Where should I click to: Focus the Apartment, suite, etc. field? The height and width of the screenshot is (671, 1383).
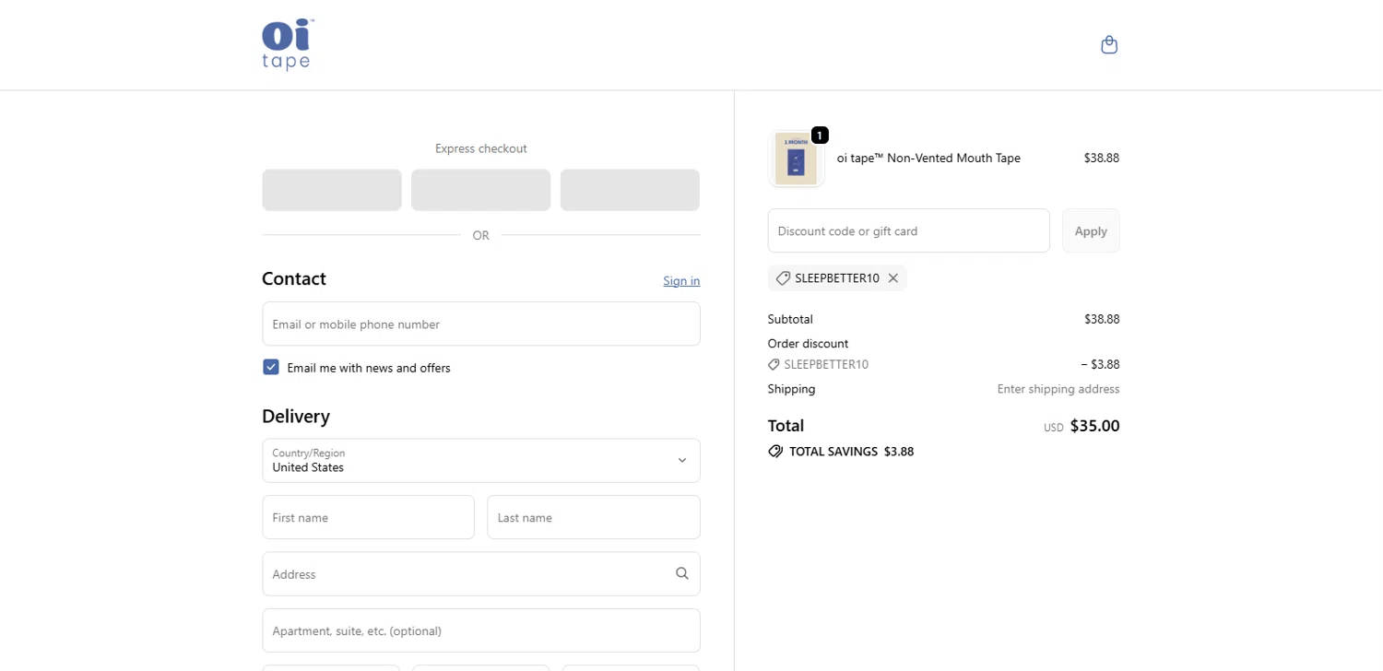coord(481,630)
